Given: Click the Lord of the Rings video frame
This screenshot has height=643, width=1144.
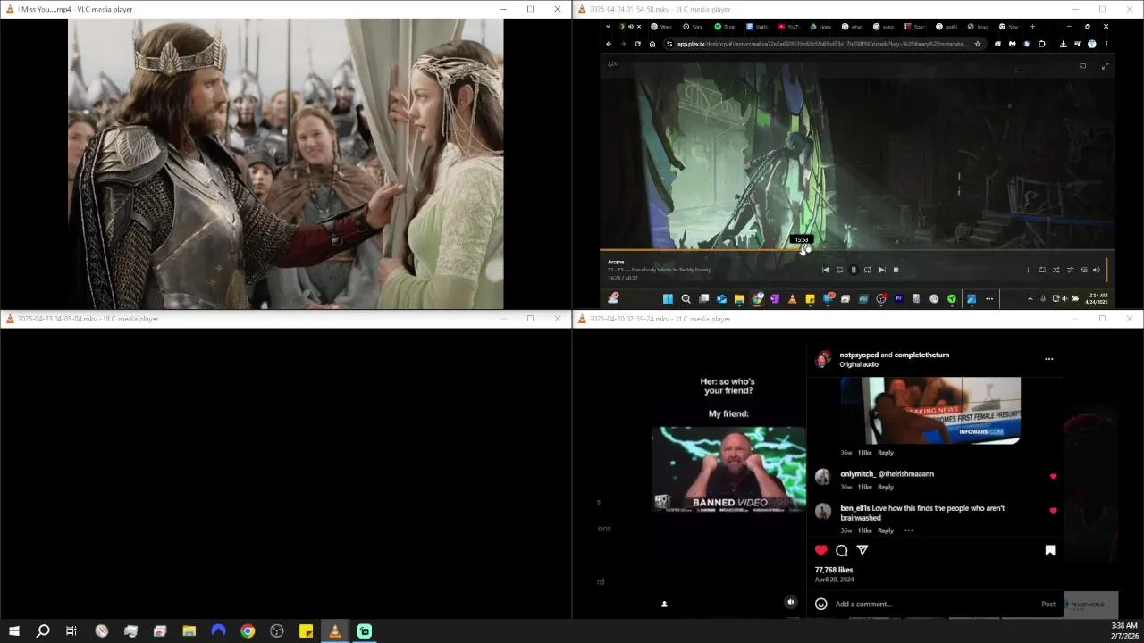Looking at the screenshot, I should 286,163.
